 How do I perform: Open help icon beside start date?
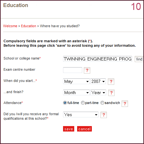(x=111, y=82)
